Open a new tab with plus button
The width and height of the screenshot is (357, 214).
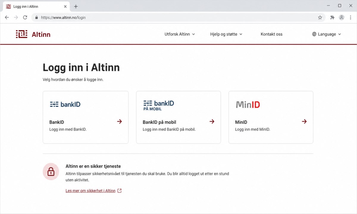(x=76, y=7)
